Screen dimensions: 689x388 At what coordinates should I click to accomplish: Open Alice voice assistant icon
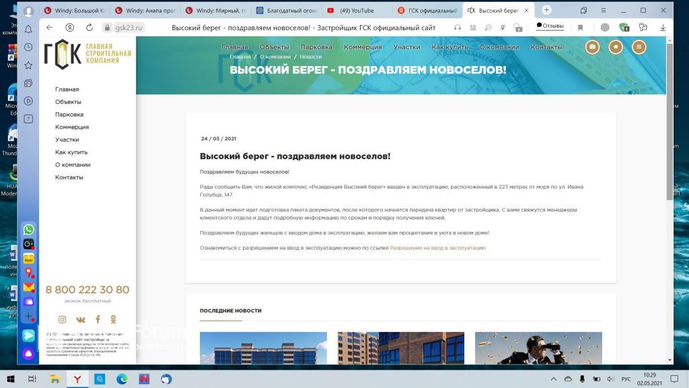click(x=28, y=353)
